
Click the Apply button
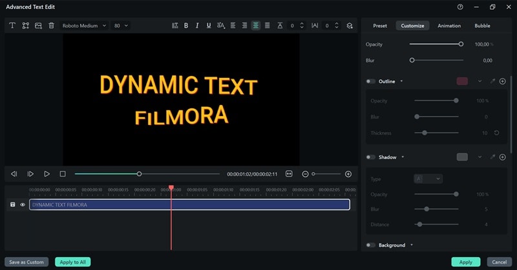tap(465, 262)
